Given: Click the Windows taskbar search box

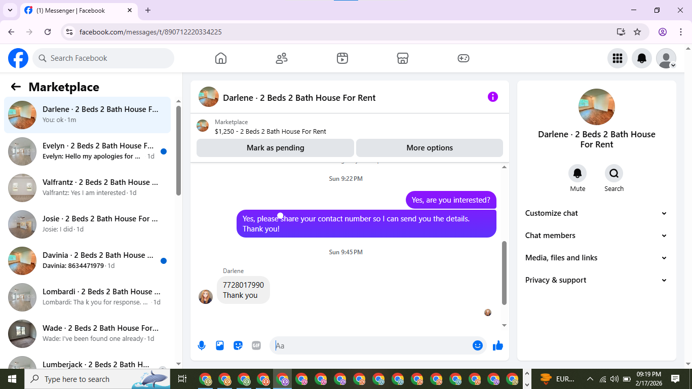Looking at the screenshot, I should [x=96, y=379].
